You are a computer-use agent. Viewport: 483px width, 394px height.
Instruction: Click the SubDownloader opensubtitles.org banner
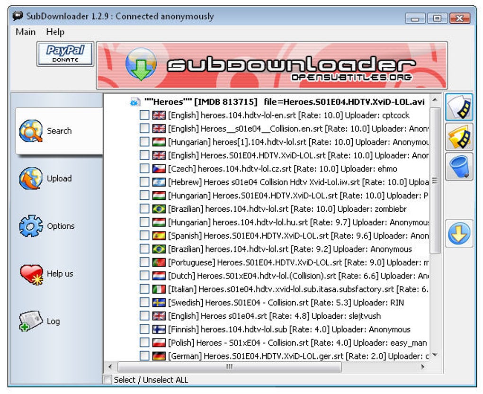point(272,65)
